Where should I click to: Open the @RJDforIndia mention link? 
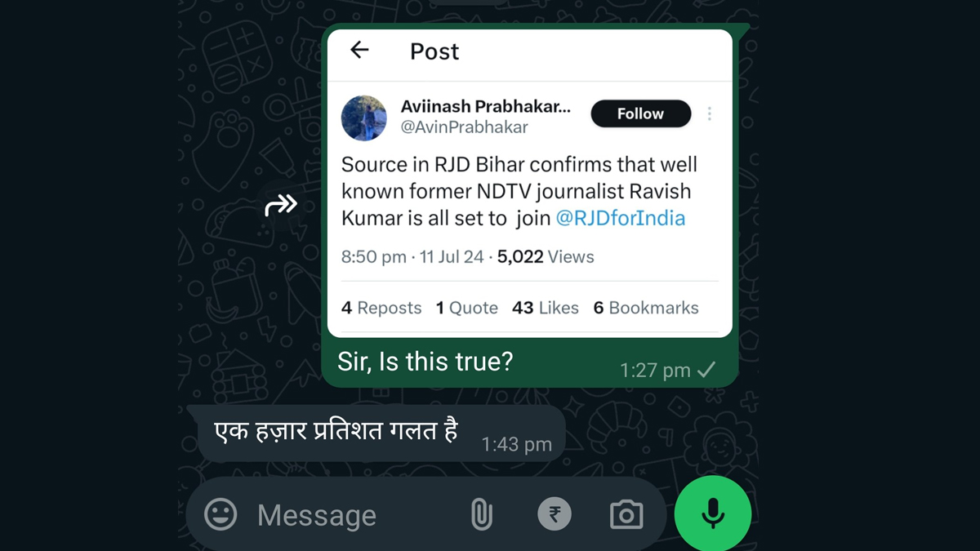[x=621, y=218]
